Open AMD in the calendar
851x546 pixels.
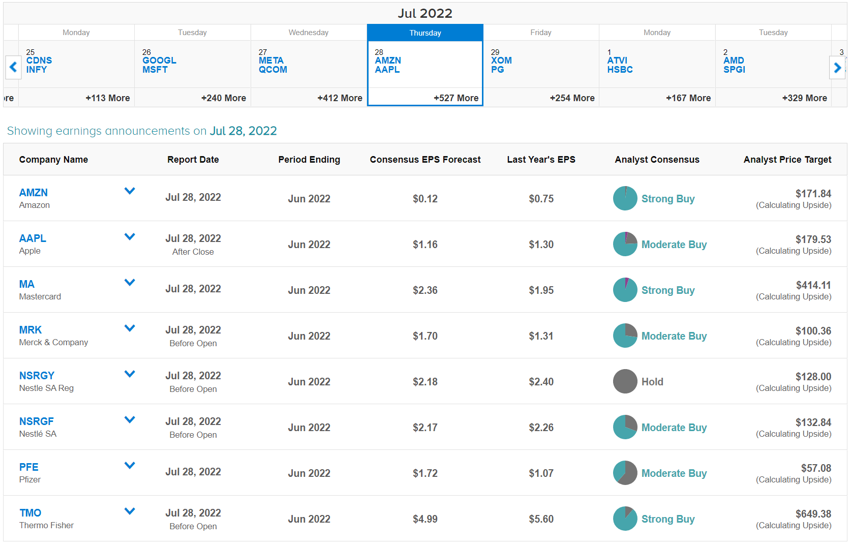734,60
